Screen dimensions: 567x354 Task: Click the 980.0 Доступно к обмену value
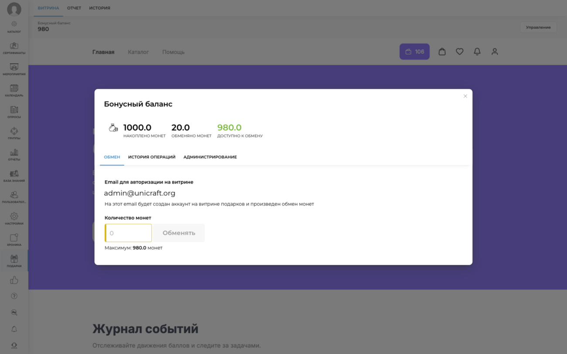(229, 128)
